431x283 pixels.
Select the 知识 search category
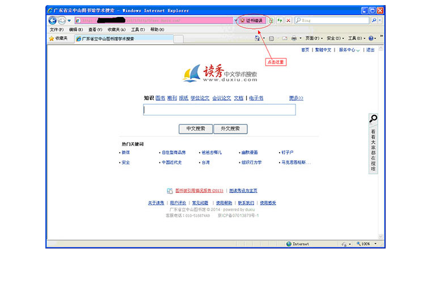pyautogui.click(x=149, y=98)
